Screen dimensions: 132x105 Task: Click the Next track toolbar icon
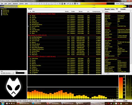click(44, 4)
